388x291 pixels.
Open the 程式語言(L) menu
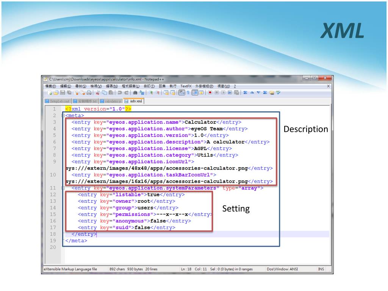coord(131,86)
